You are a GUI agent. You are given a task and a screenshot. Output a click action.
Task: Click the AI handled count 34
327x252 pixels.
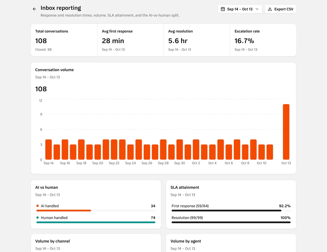click(x=153, y=206)
